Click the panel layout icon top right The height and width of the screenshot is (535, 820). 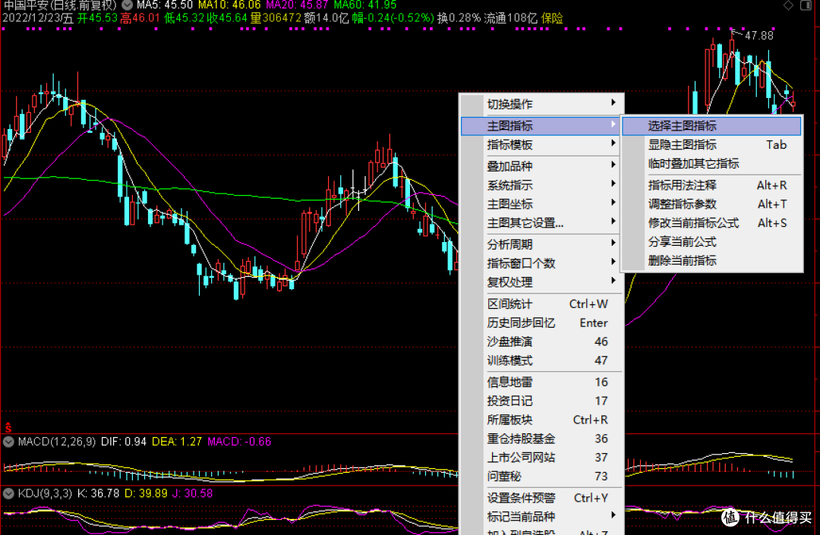(806, 5)
